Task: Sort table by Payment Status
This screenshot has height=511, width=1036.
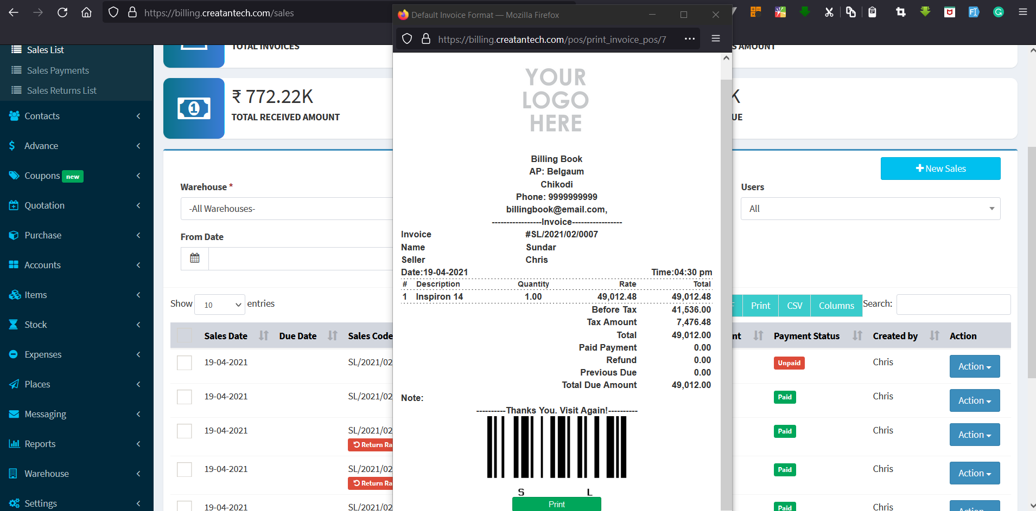Action: pos(857,336)
